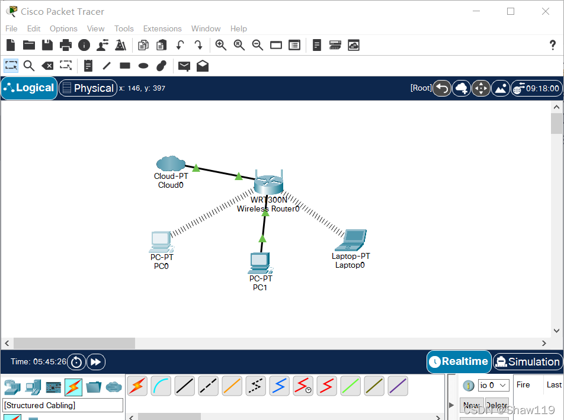Click the horizontal workspace scrollbar thumb
The height and width of the screenshot is (420, 564).
click(74, 344)
